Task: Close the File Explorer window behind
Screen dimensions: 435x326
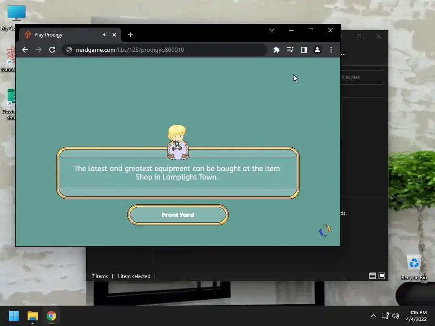Action: point(379,36)
